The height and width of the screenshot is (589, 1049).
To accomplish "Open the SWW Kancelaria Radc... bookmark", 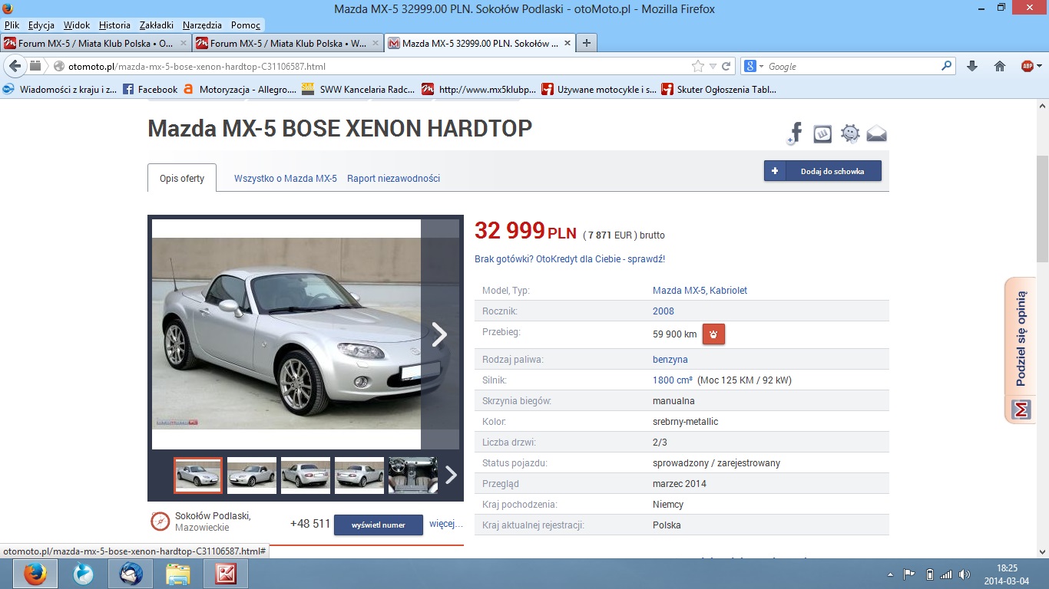I will point(358,89).
